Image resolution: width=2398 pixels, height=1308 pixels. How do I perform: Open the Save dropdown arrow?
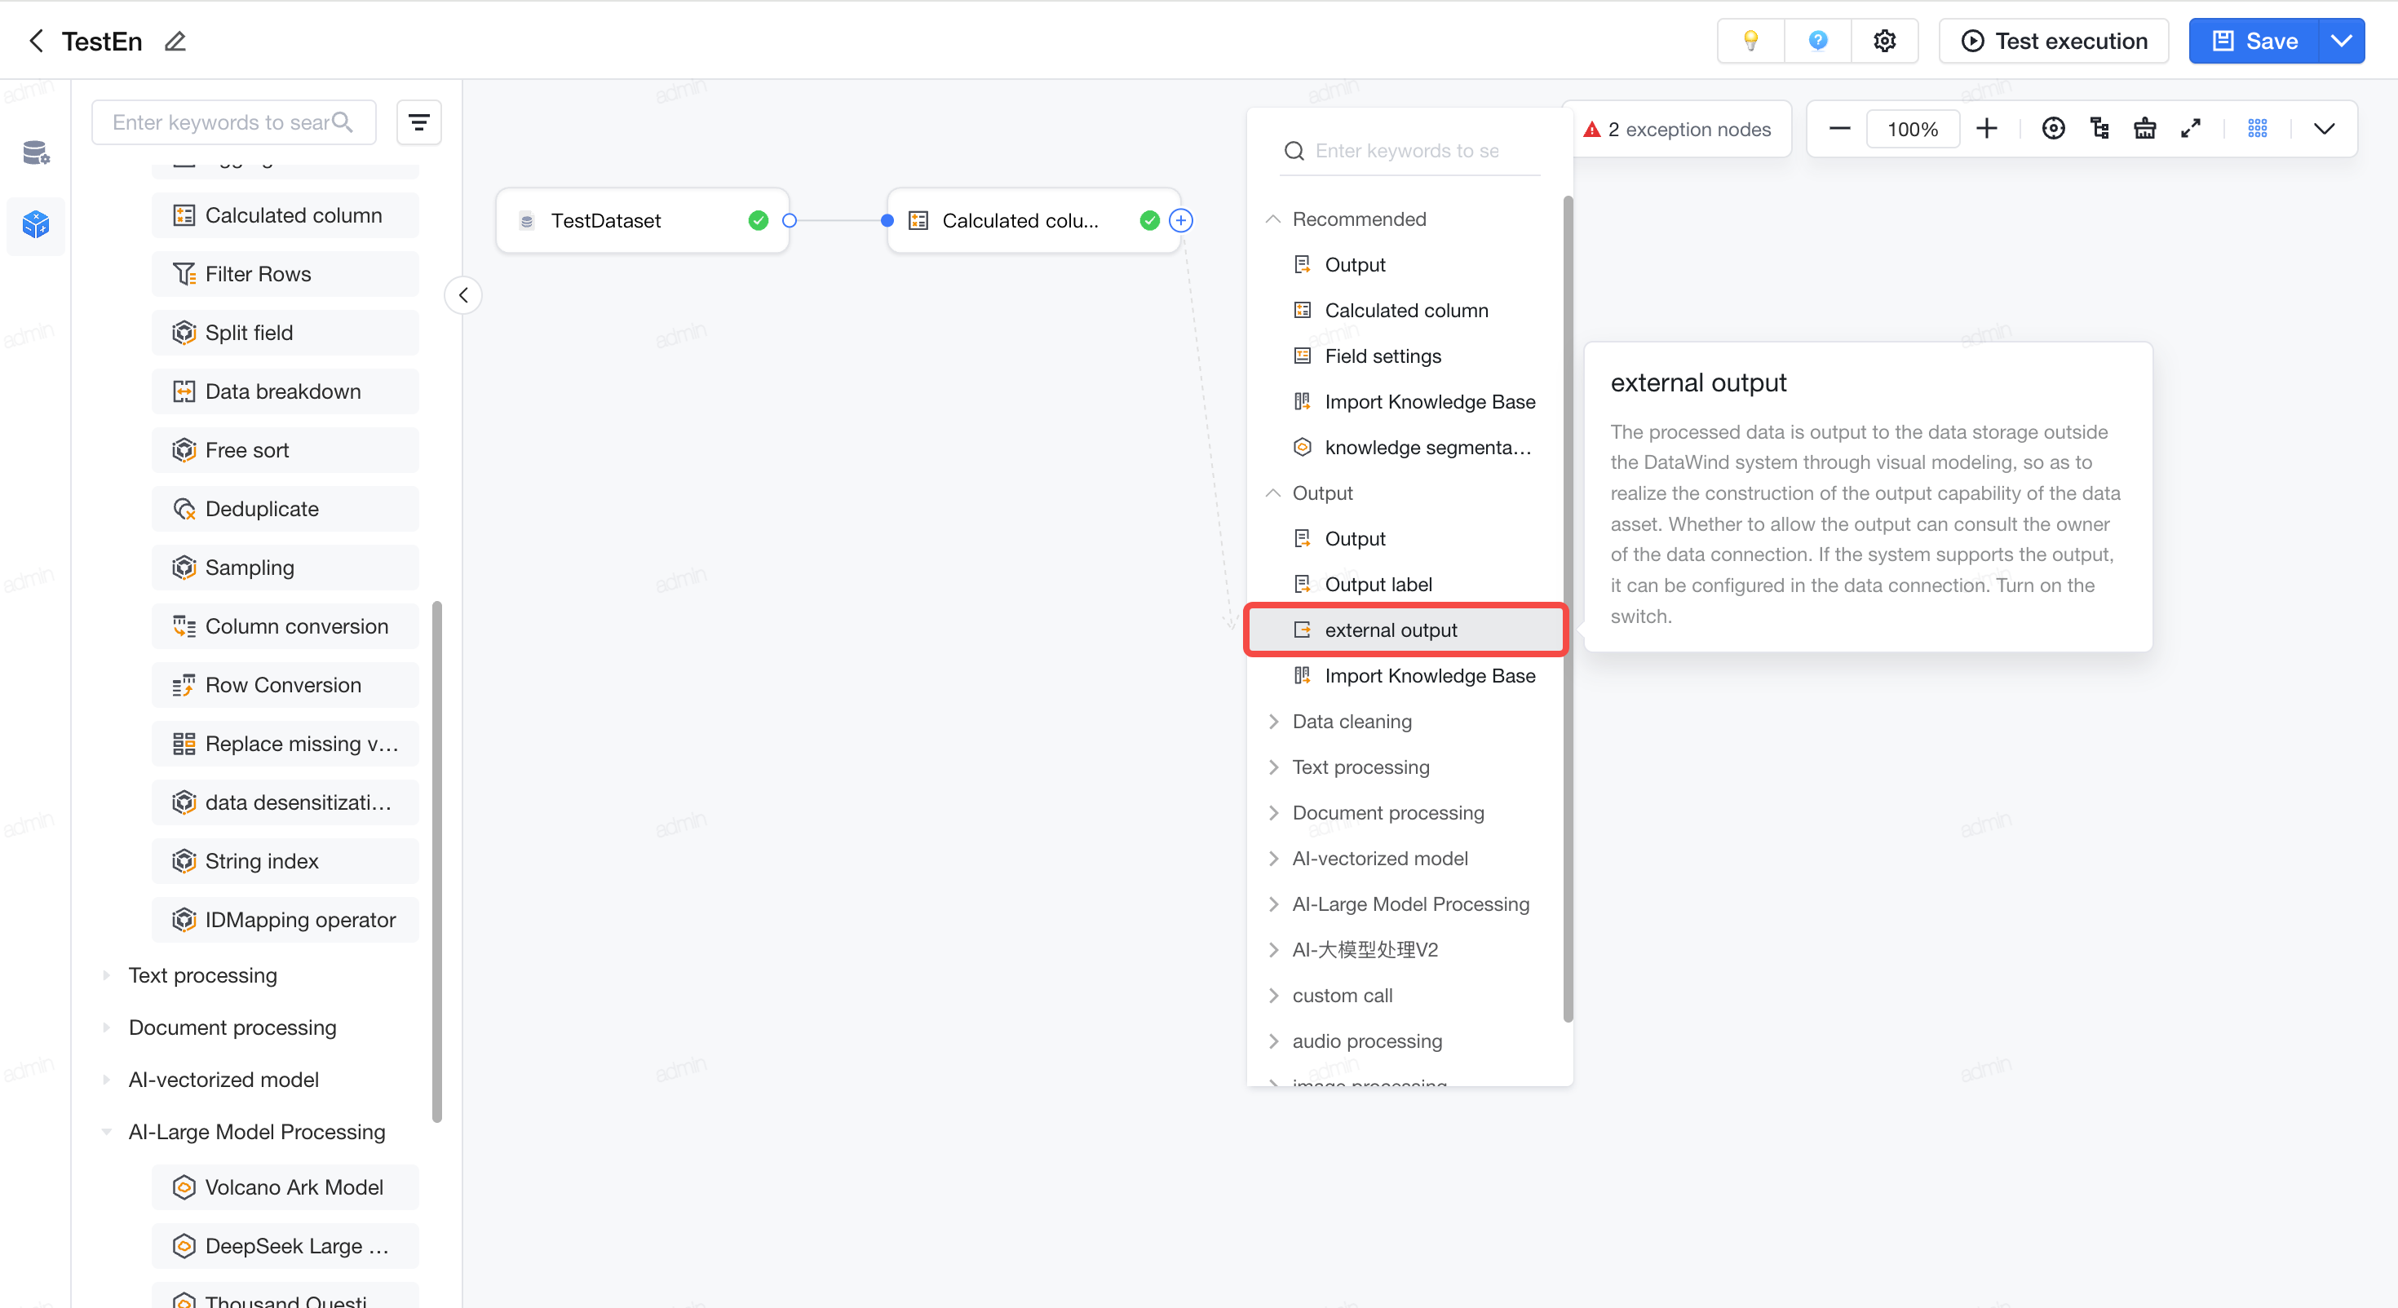click(2340, 41)
